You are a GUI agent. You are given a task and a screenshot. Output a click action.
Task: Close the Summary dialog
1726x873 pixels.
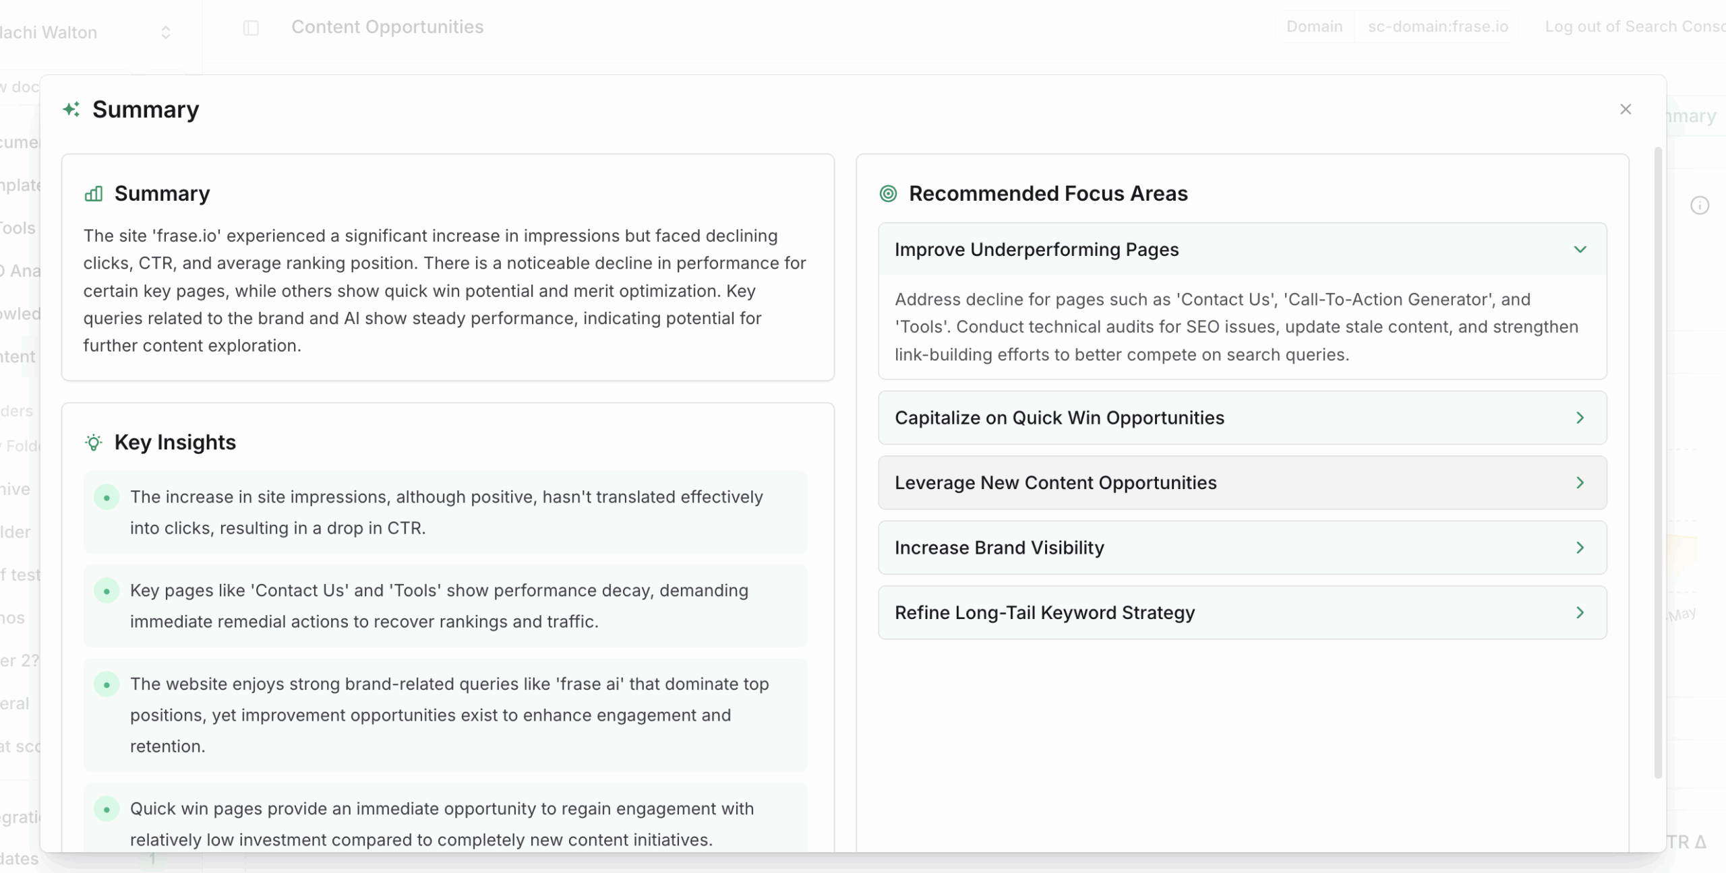tap(1626, 109)
